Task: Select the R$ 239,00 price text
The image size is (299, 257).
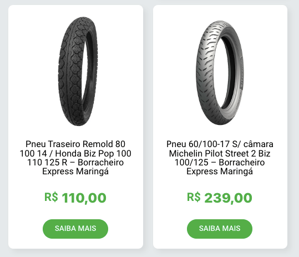Action: coord(220,198)
